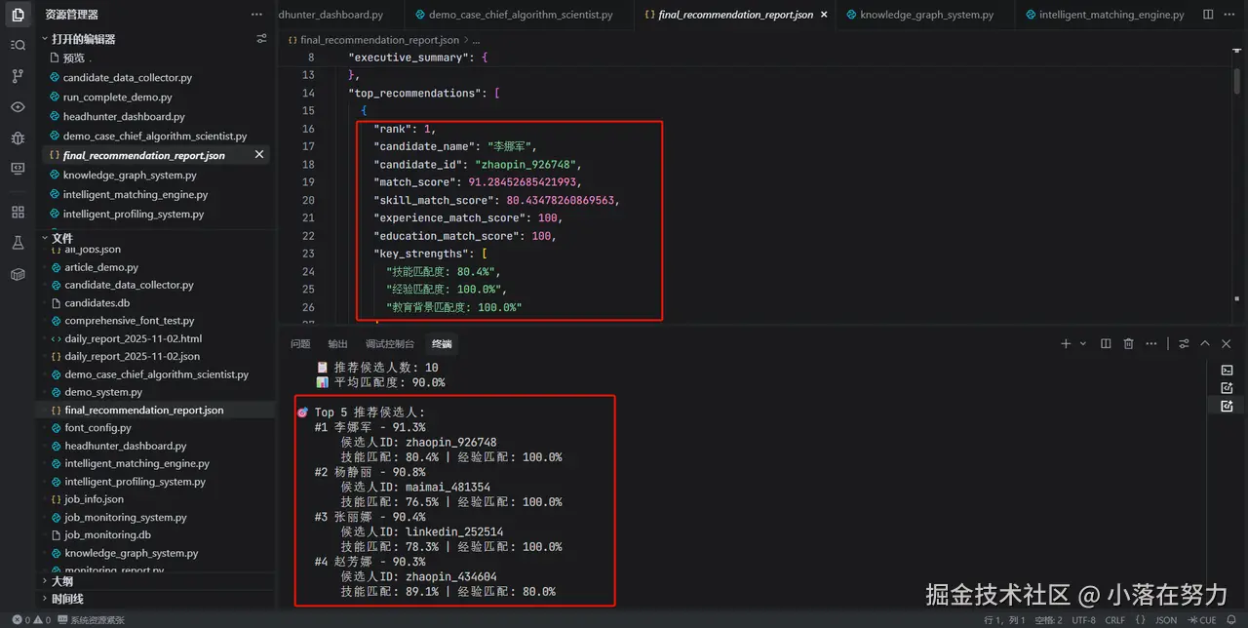Click the "match_score" line in the editor
1248x628 pixels.
click(x=477, y=182)
